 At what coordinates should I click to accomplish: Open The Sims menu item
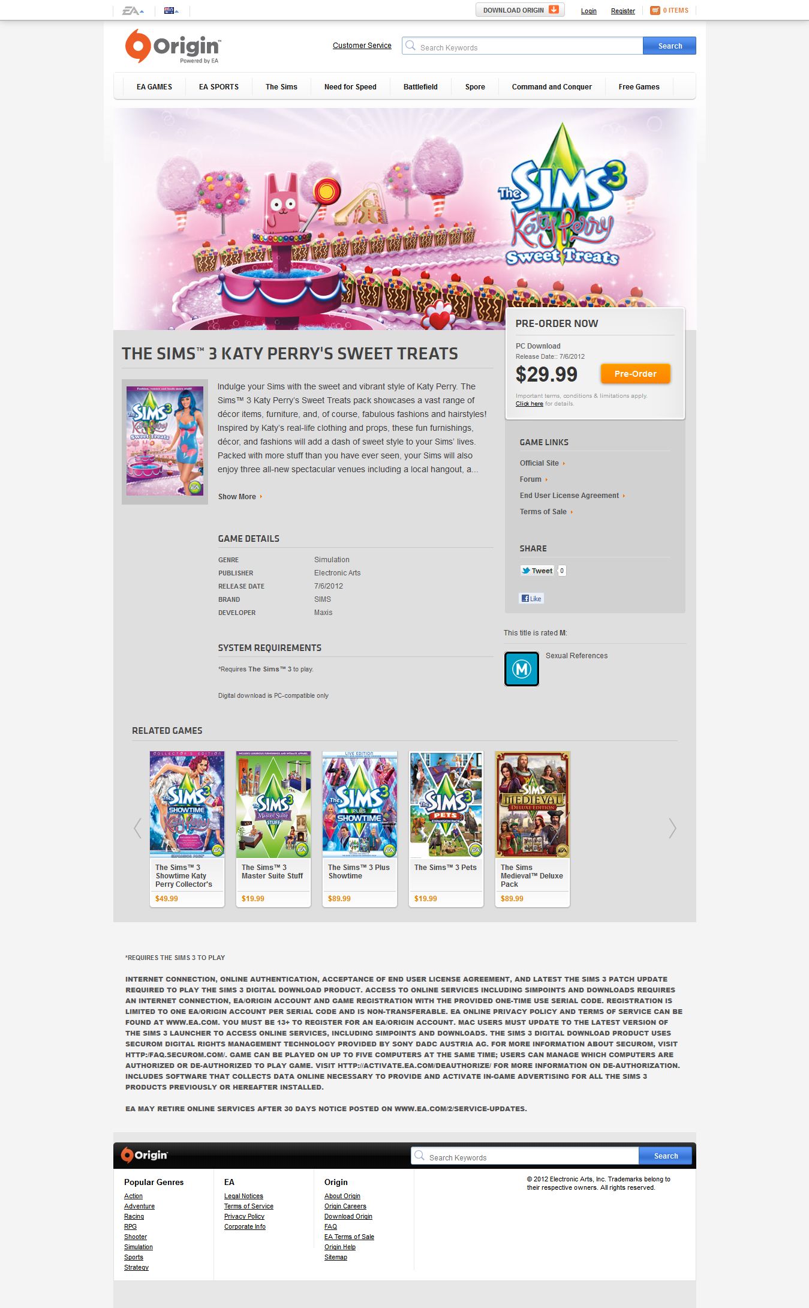tap(281, 87)
